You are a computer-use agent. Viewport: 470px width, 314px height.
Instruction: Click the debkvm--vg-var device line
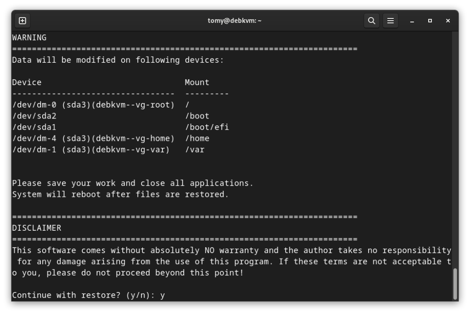(91, 150)
